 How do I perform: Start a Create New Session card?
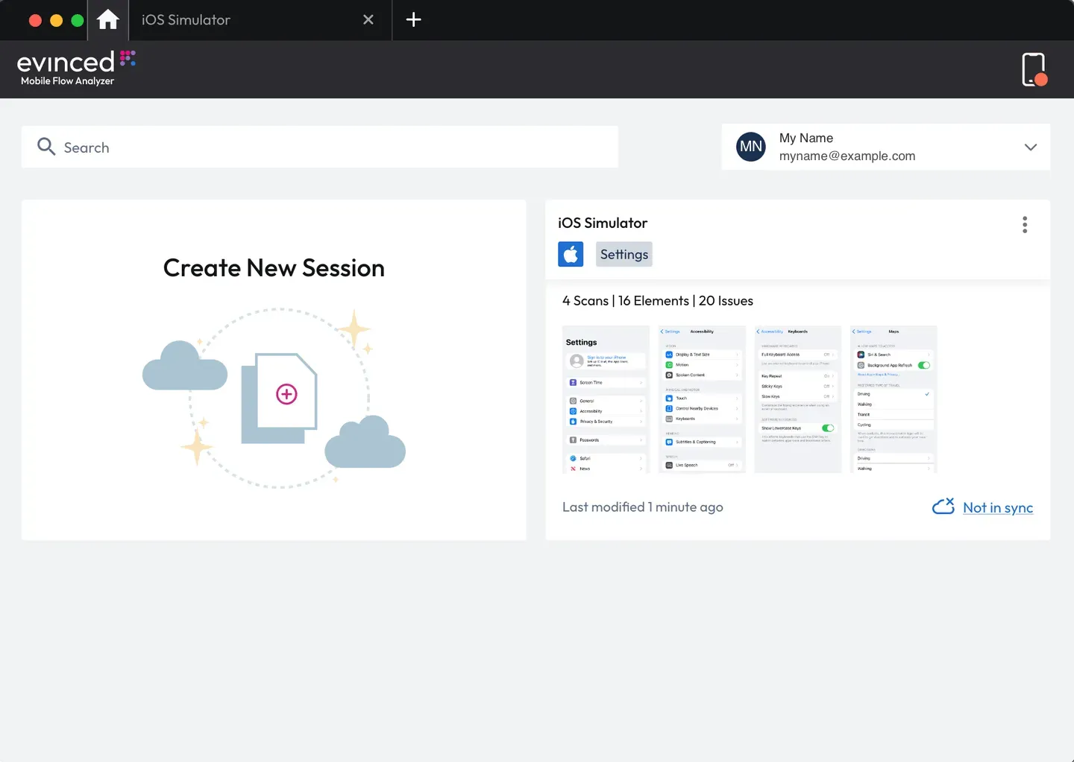coord(274,369)
